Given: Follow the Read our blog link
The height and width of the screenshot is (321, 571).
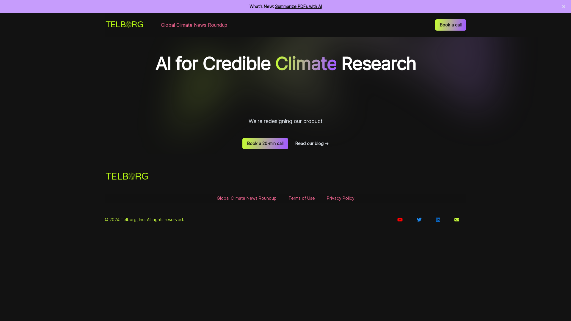Looking at the screenshot, I should 312,144.
